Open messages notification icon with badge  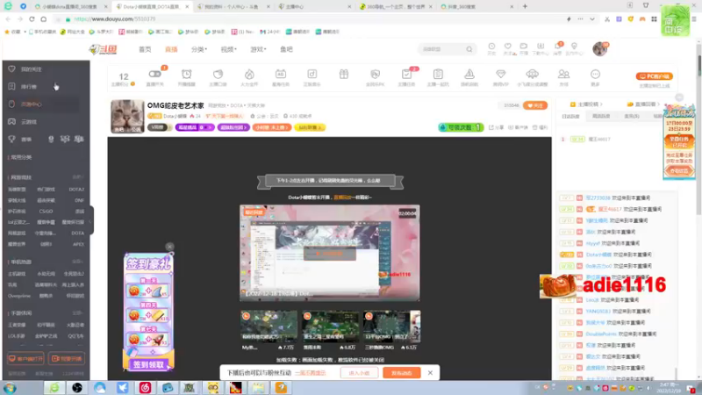[558, 47]
